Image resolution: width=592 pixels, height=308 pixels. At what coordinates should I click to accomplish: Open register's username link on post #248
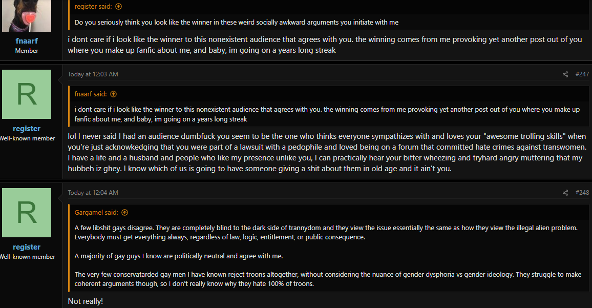(27, 247)
